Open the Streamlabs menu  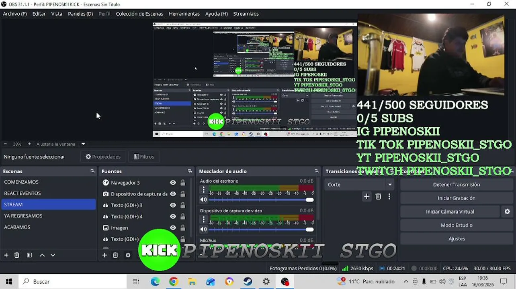(246, 14)
